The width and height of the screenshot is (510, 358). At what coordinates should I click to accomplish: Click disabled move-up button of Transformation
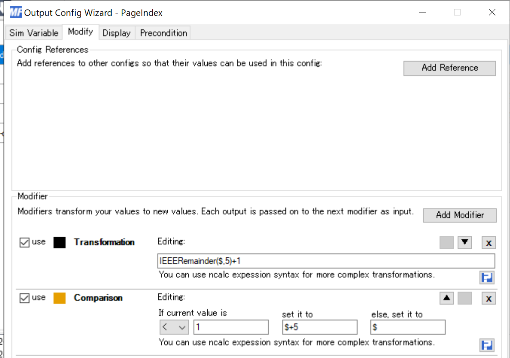(x=447, y=242)
